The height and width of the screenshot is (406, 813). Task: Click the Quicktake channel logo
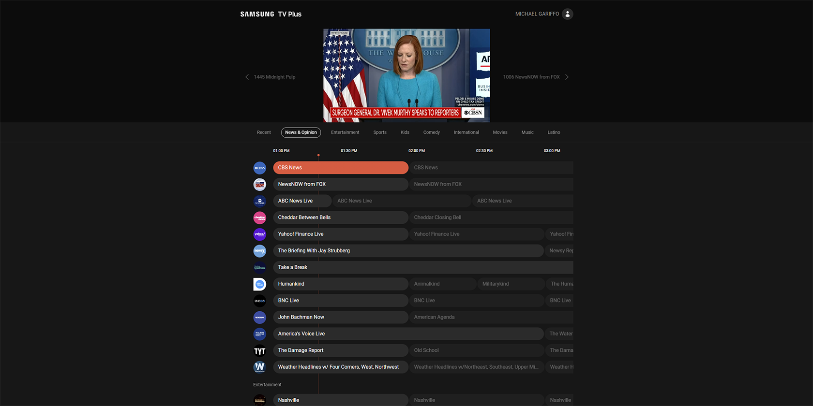260,267
